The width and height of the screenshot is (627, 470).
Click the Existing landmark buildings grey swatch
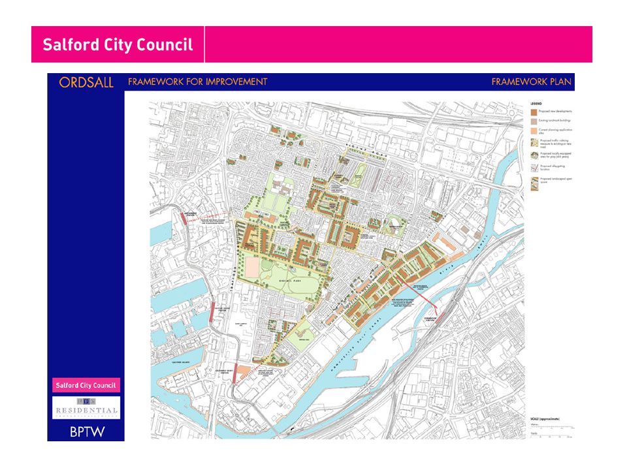click(534, 121)
